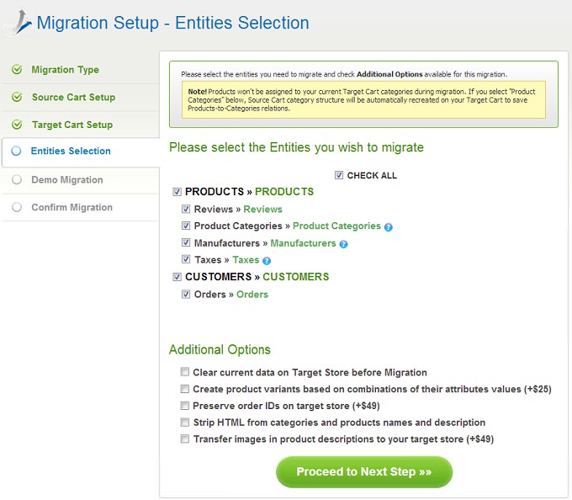Viewport: 572px width, 500px height.
Task: Enable Clear current data on Target Store
Action: click(x=185, y=372)
